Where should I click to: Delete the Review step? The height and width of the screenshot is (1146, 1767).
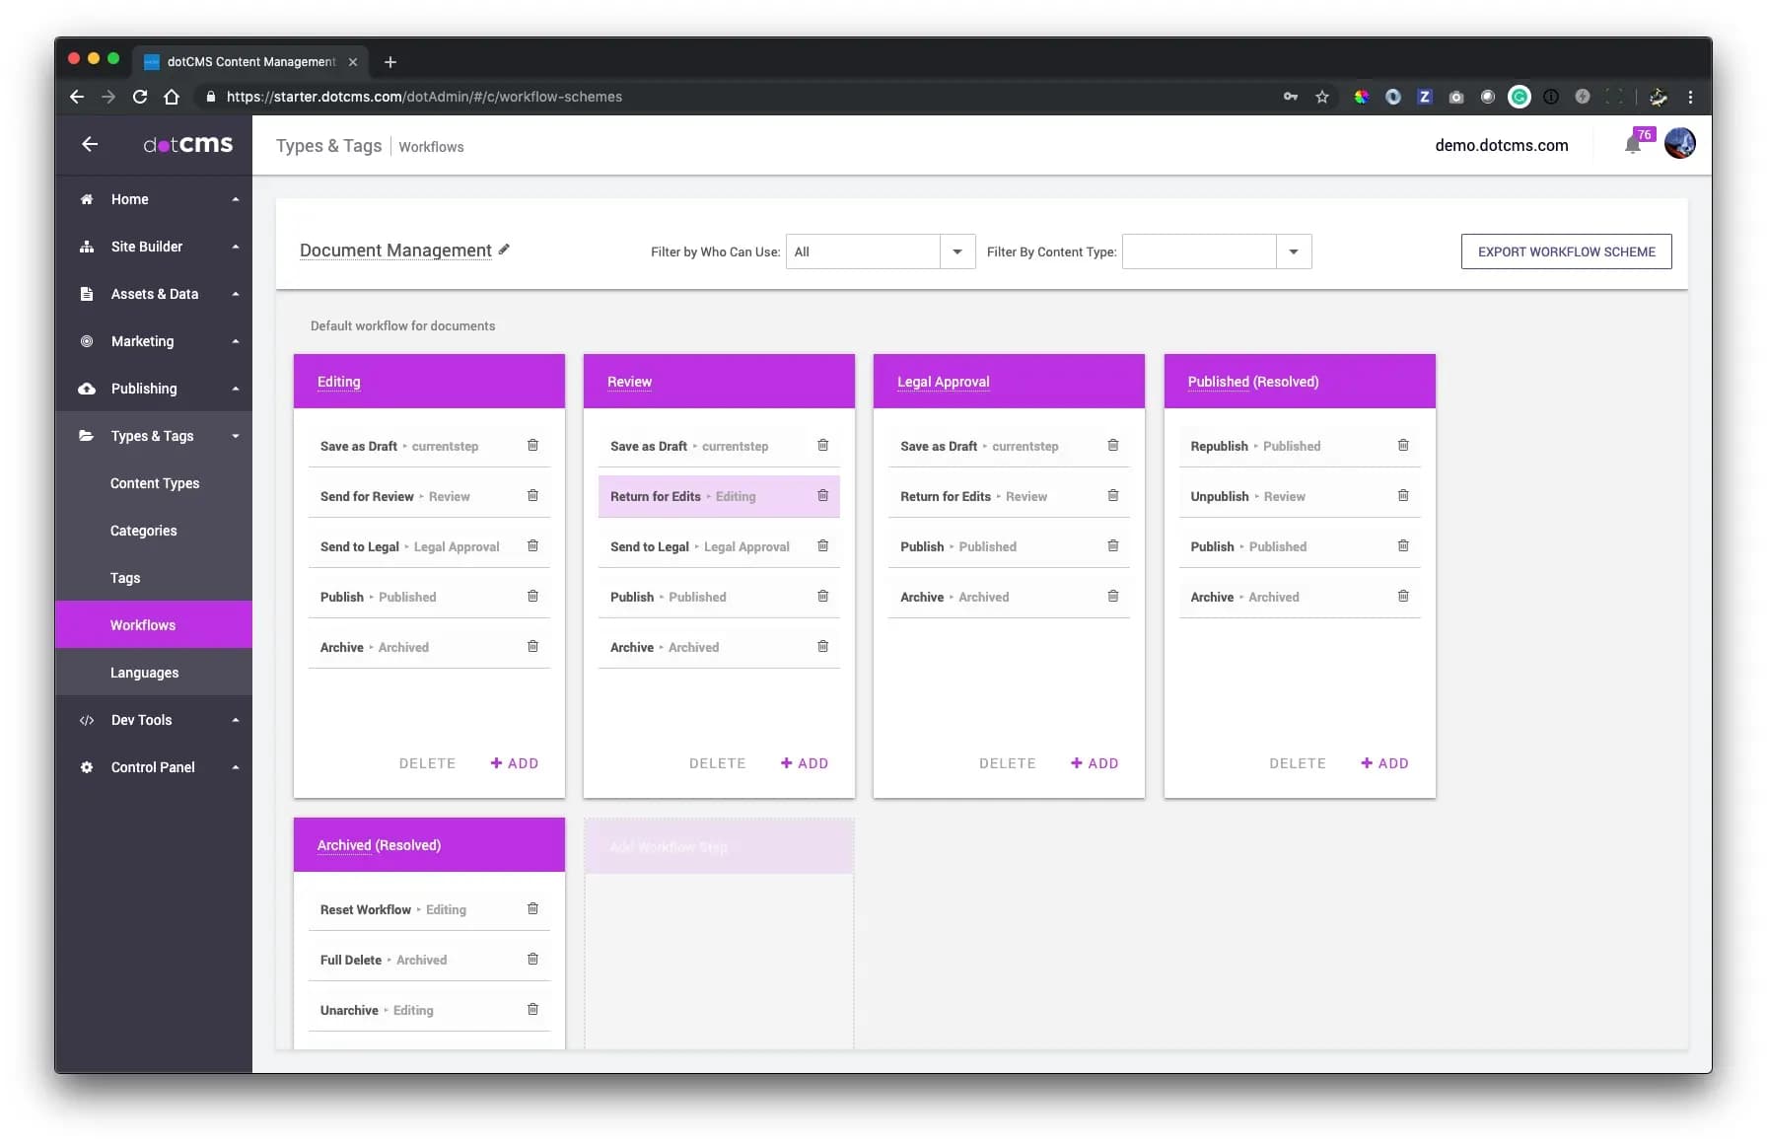717,763
